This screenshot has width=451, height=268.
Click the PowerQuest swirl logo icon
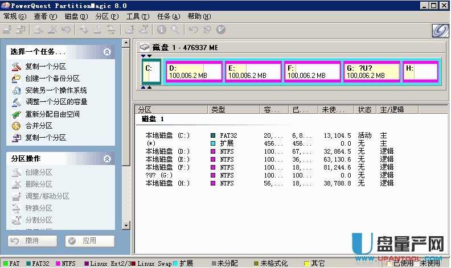(440, 31)
